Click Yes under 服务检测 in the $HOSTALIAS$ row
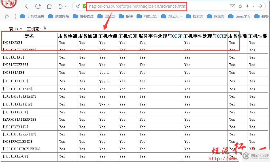The image size is (270, 162). click(62, 57)
